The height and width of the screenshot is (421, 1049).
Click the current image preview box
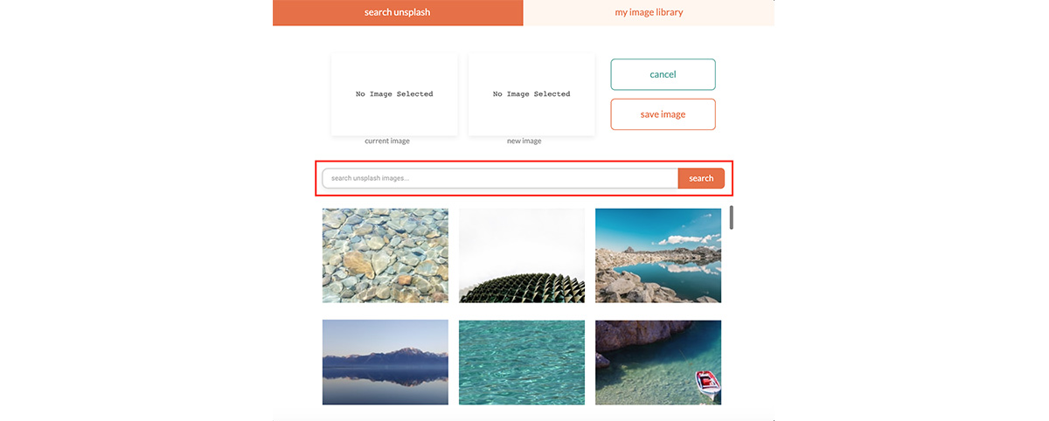(394, 94)
